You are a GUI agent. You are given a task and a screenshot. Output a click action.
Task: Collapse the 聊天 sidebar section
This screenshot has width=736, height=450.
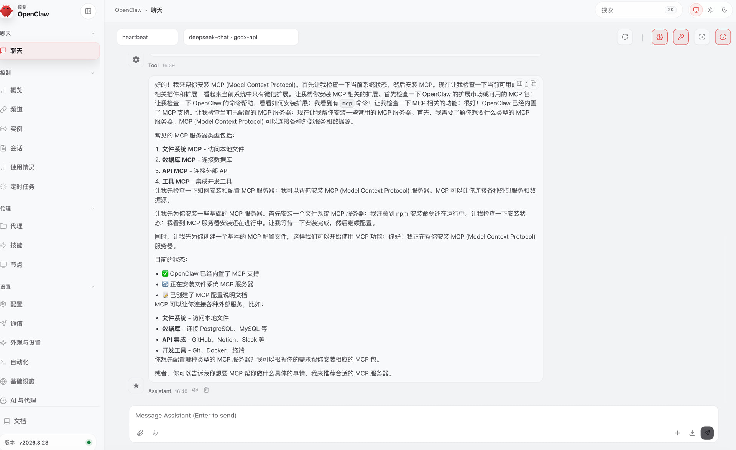[x=48, y=33]
